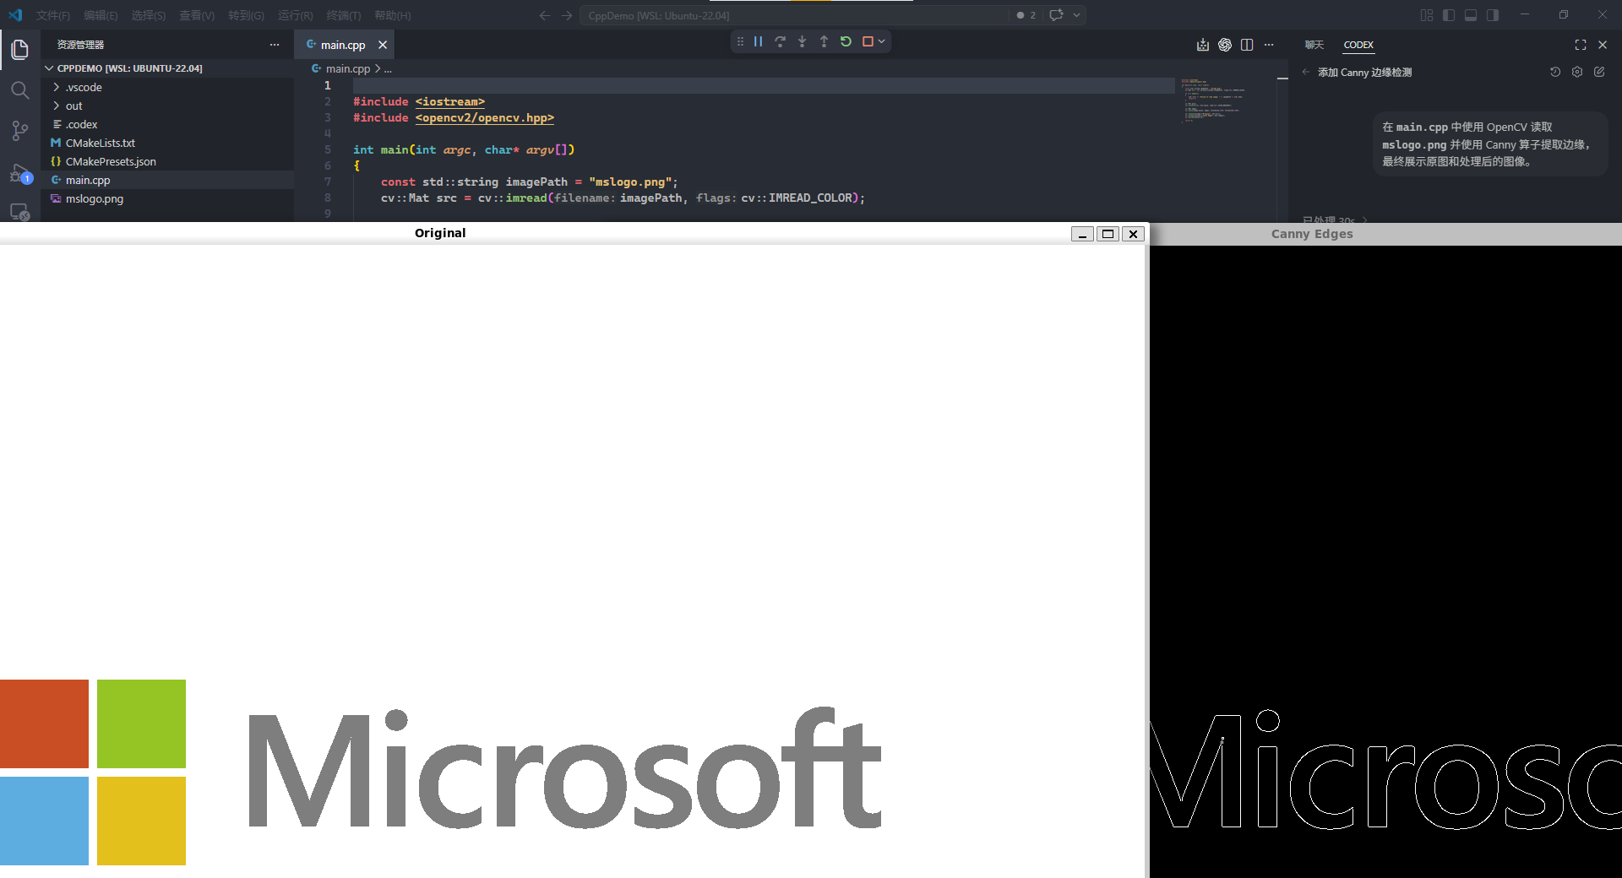This screenshot has width=1622, height=878.
Task: Open the Source Control view
Action: pos(19,131)
